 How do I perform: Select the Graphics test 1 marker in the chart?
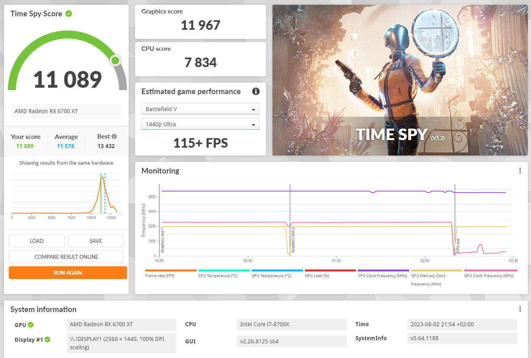162,240
